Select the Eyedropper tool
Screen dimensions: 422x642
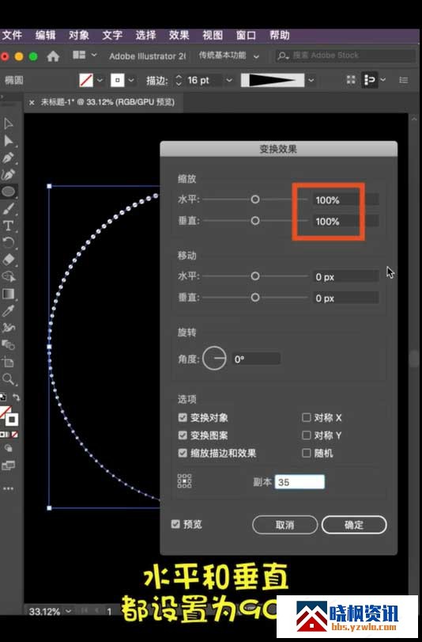tap(8, 311)
